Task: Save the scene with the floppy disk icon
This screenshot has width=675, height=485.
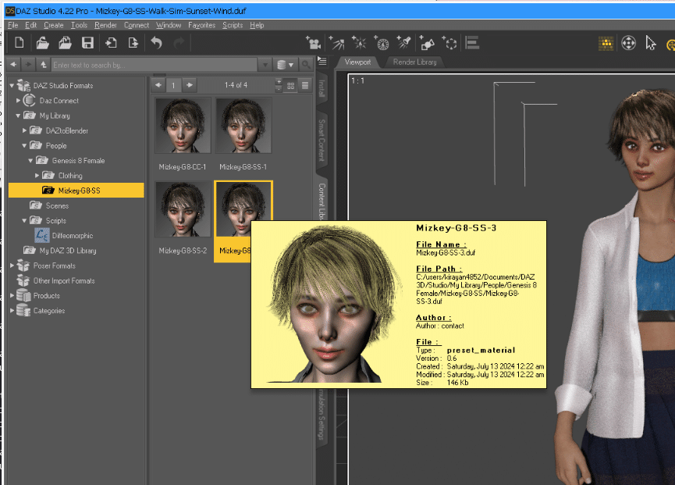Action: pos(88,43)
